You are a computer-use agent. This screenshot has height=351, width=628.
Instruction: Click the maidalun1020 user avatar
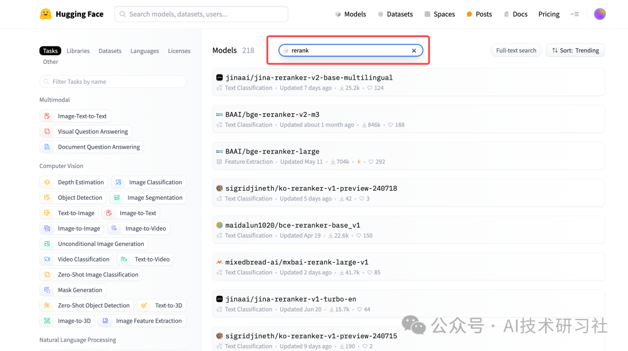(219, 225)
